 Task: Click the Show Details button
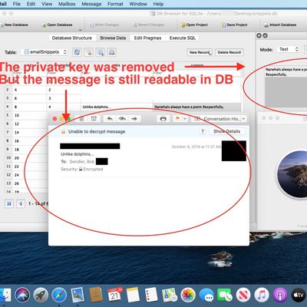coord(227,131)
